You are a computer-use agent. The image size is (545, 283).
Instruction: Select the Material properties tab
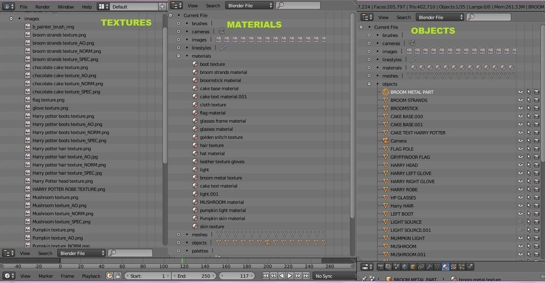tap(445, 267)
